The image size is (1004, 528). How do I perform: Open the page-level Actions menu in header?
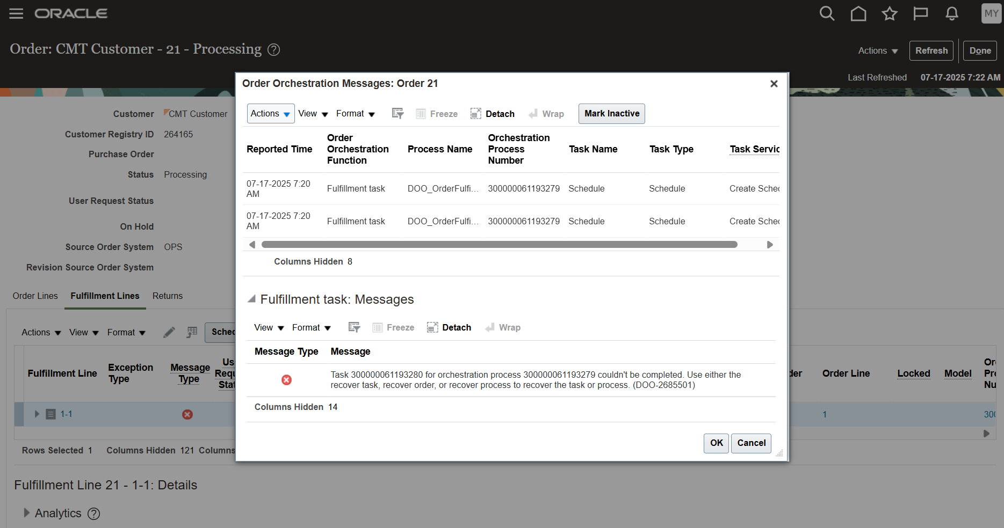point(878,50)
